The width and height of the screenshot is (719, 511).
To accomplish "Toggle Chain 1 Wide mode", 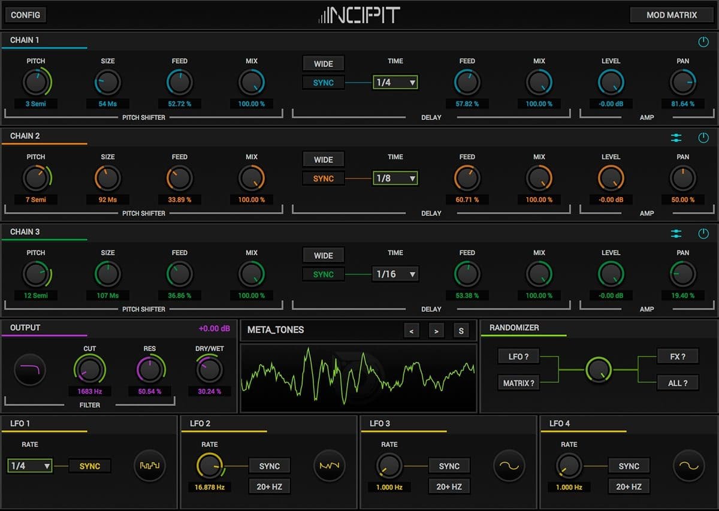I will tap(324, 64).
